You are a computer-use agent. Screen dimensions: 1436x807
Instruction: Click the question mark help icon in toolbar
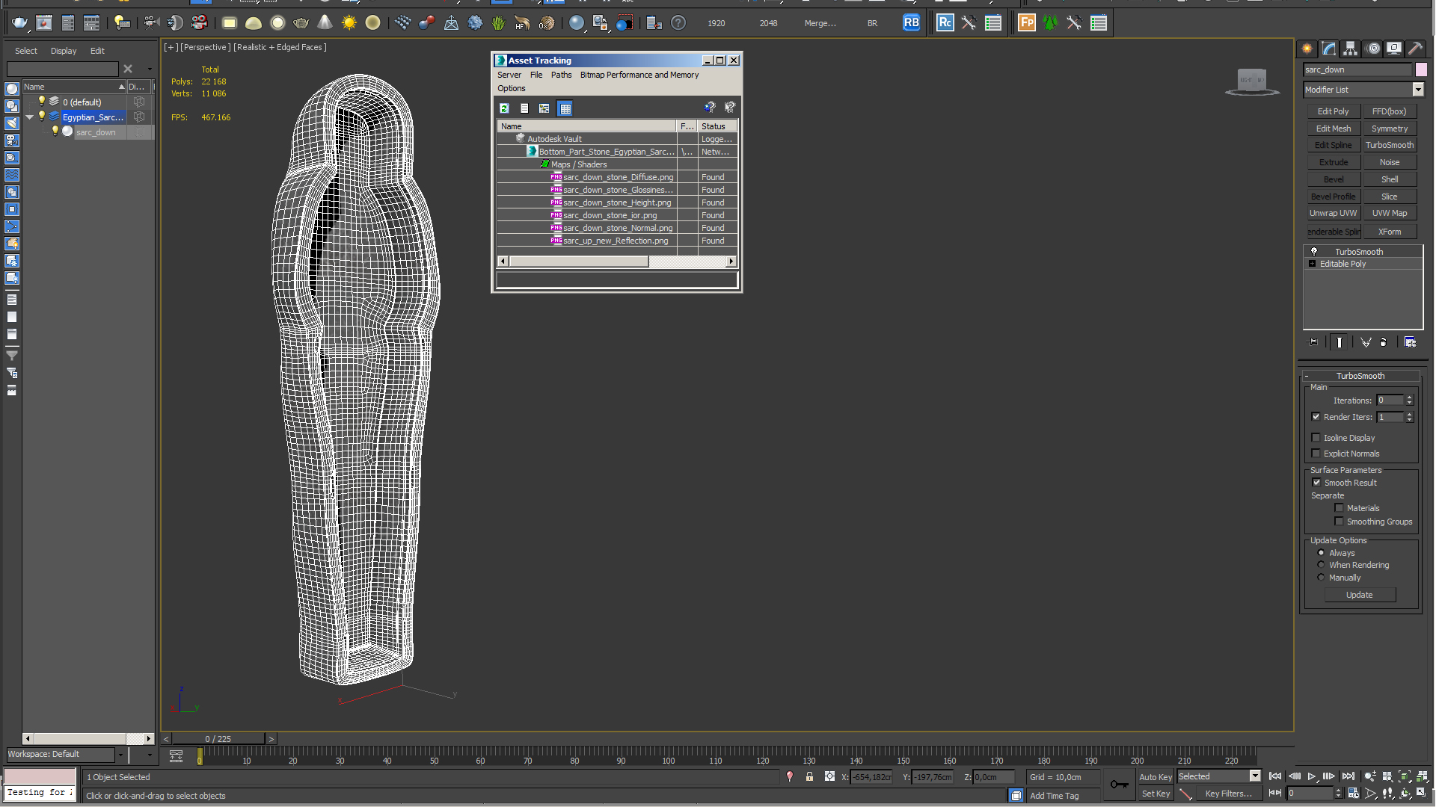tap(678, 23)
